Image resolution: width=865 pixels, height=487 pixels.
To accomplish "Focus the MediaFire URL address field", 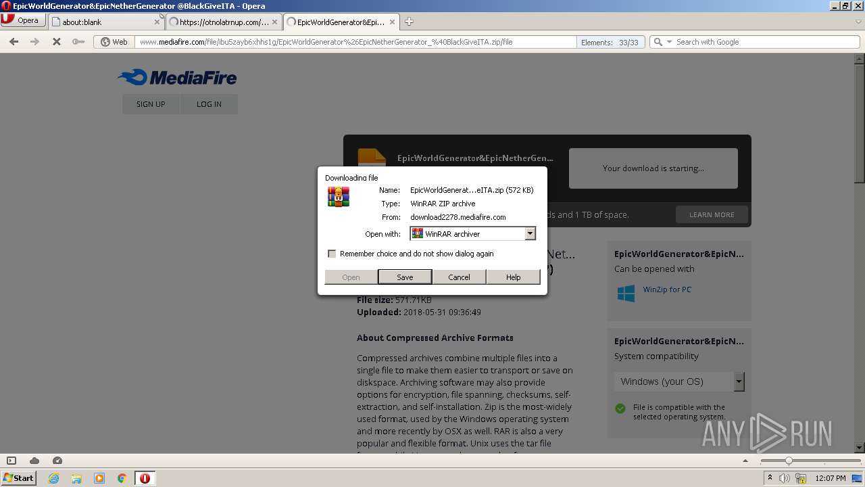I will (356, 42).
